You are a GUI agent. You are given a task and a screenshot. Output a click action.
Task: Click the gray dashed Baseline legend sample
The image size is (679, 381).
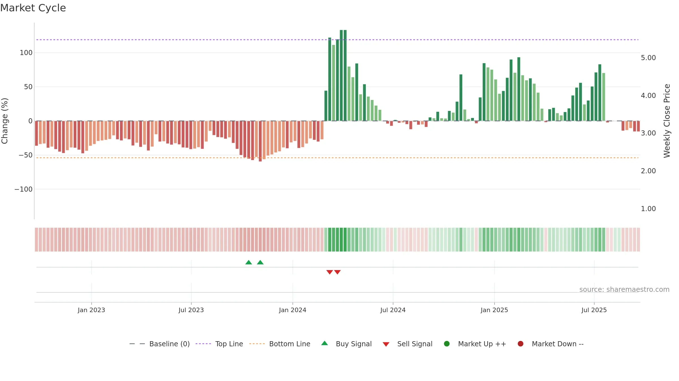137,344
